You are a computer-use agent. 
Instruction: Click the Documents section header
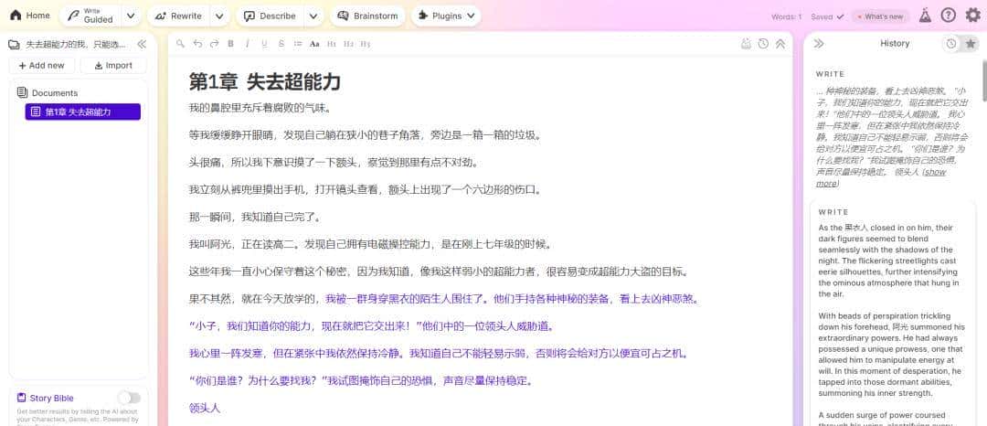click(48, 92)
